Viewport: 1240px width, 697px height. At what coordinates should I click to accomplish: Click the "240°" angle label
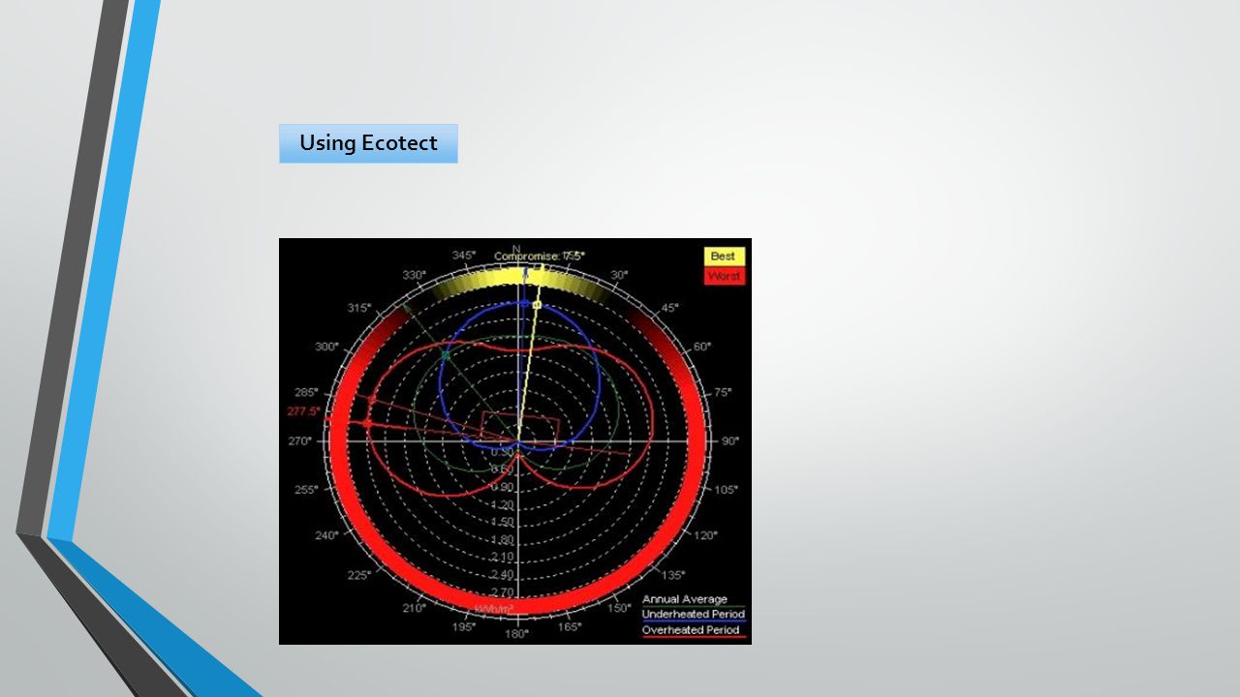coord(326,535)
